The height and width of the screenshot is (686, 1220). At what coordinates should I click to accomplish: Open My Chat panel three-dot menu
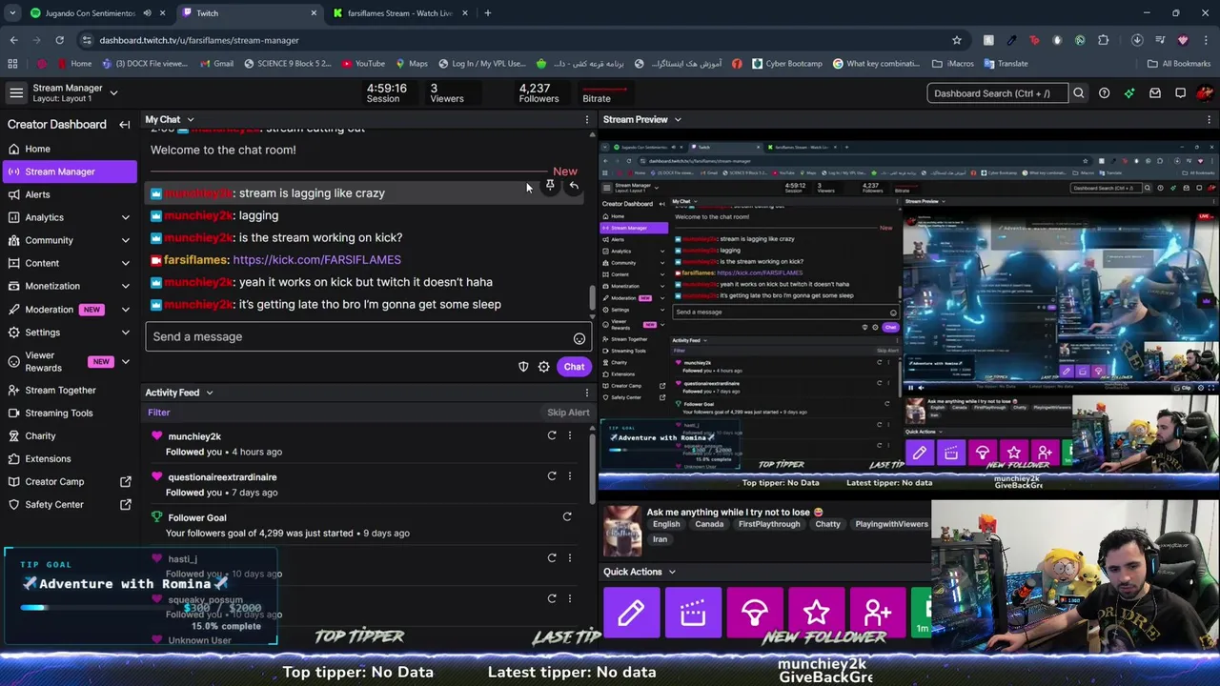(586, 120)
